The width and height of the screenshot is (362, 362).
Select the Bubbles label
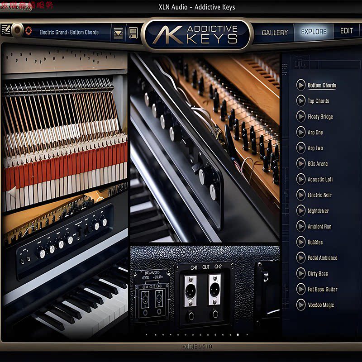point(315,242)
